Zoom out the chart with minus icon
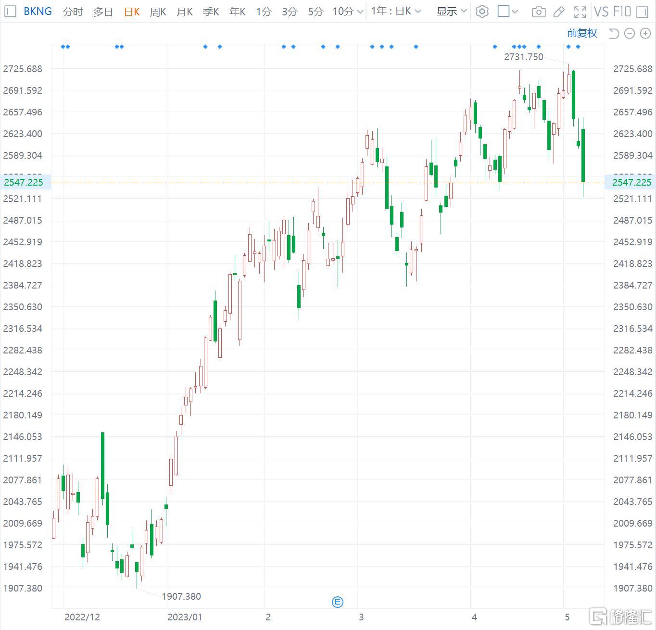Image resolution: width=656 pixels, height=630 pixels. (630, 33)
